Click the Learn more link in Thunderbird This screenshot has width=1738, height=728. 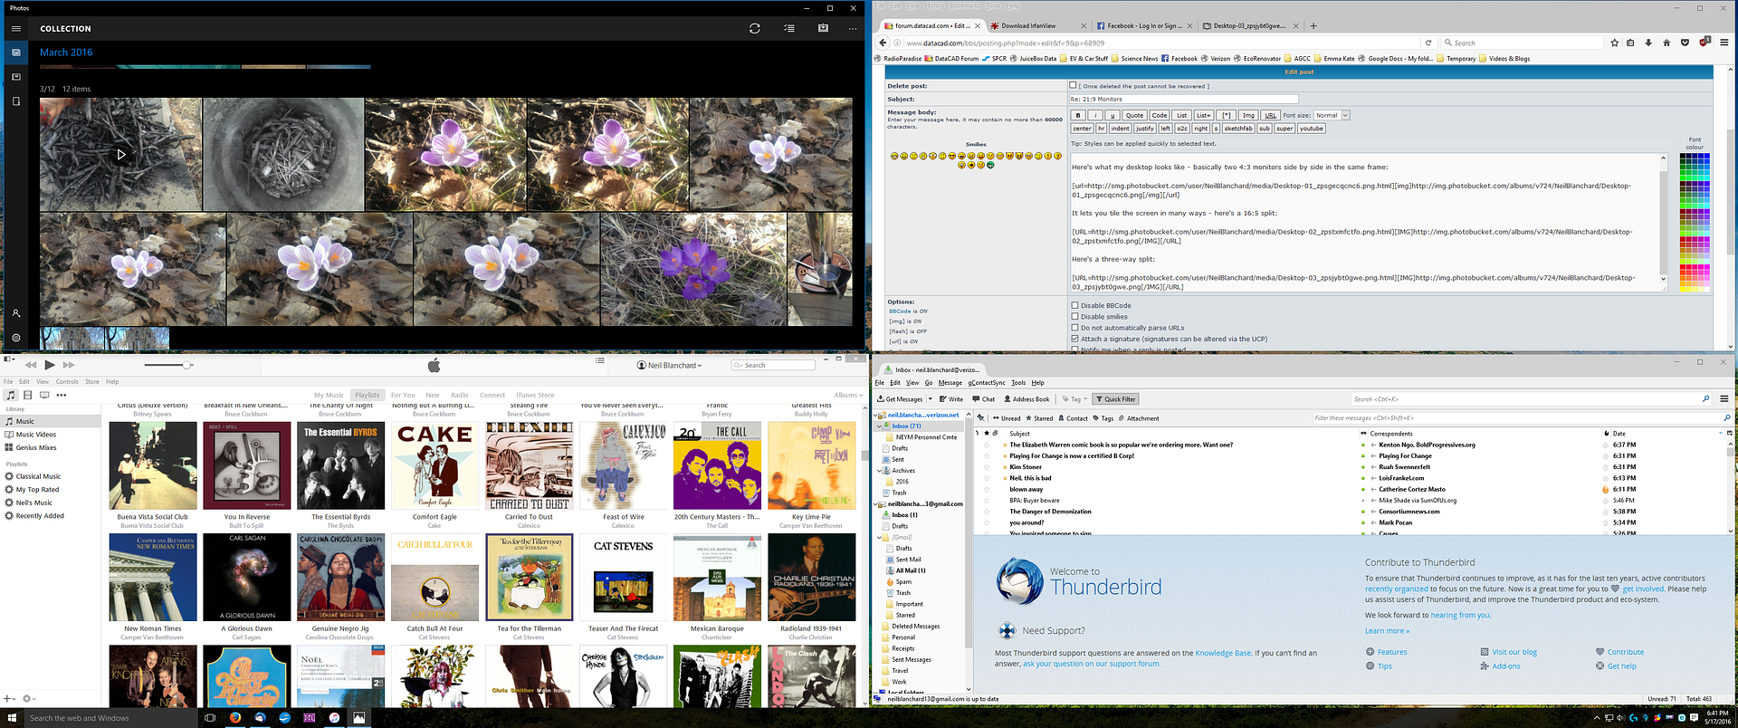[x=1387, y=631]
